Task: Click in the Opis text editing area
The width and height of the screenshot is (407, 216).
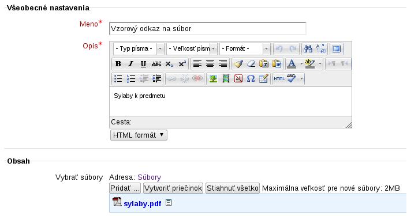Action: coord(230,101)
